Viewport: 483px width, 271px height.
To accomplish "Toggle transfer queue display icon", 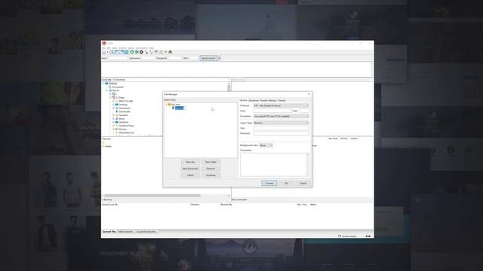I will [x=126, y=52].
